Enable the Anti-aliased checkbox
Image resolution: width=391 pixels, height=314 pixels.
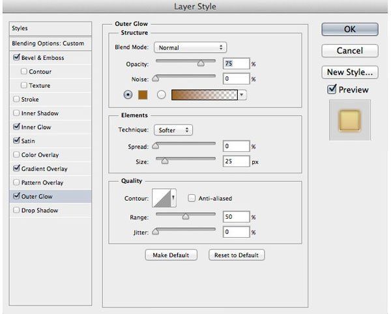(192, 198)
